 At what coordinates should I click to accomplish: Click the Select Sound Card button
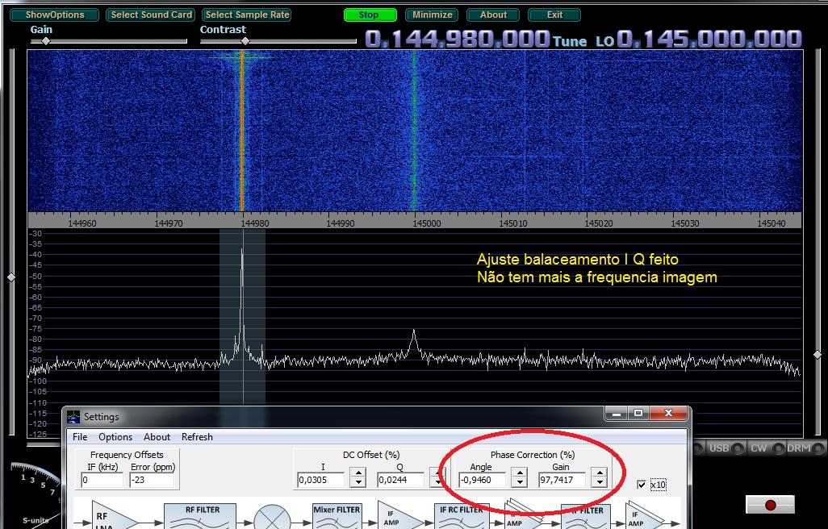(x=152, y=15)
